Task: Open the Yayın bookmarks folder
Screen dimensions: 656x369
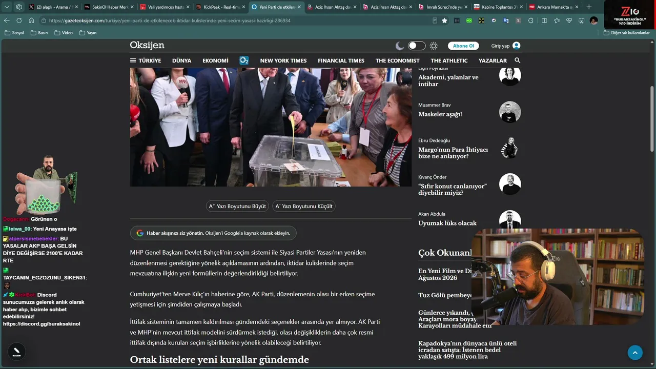Action: click(x=88, y=33)
